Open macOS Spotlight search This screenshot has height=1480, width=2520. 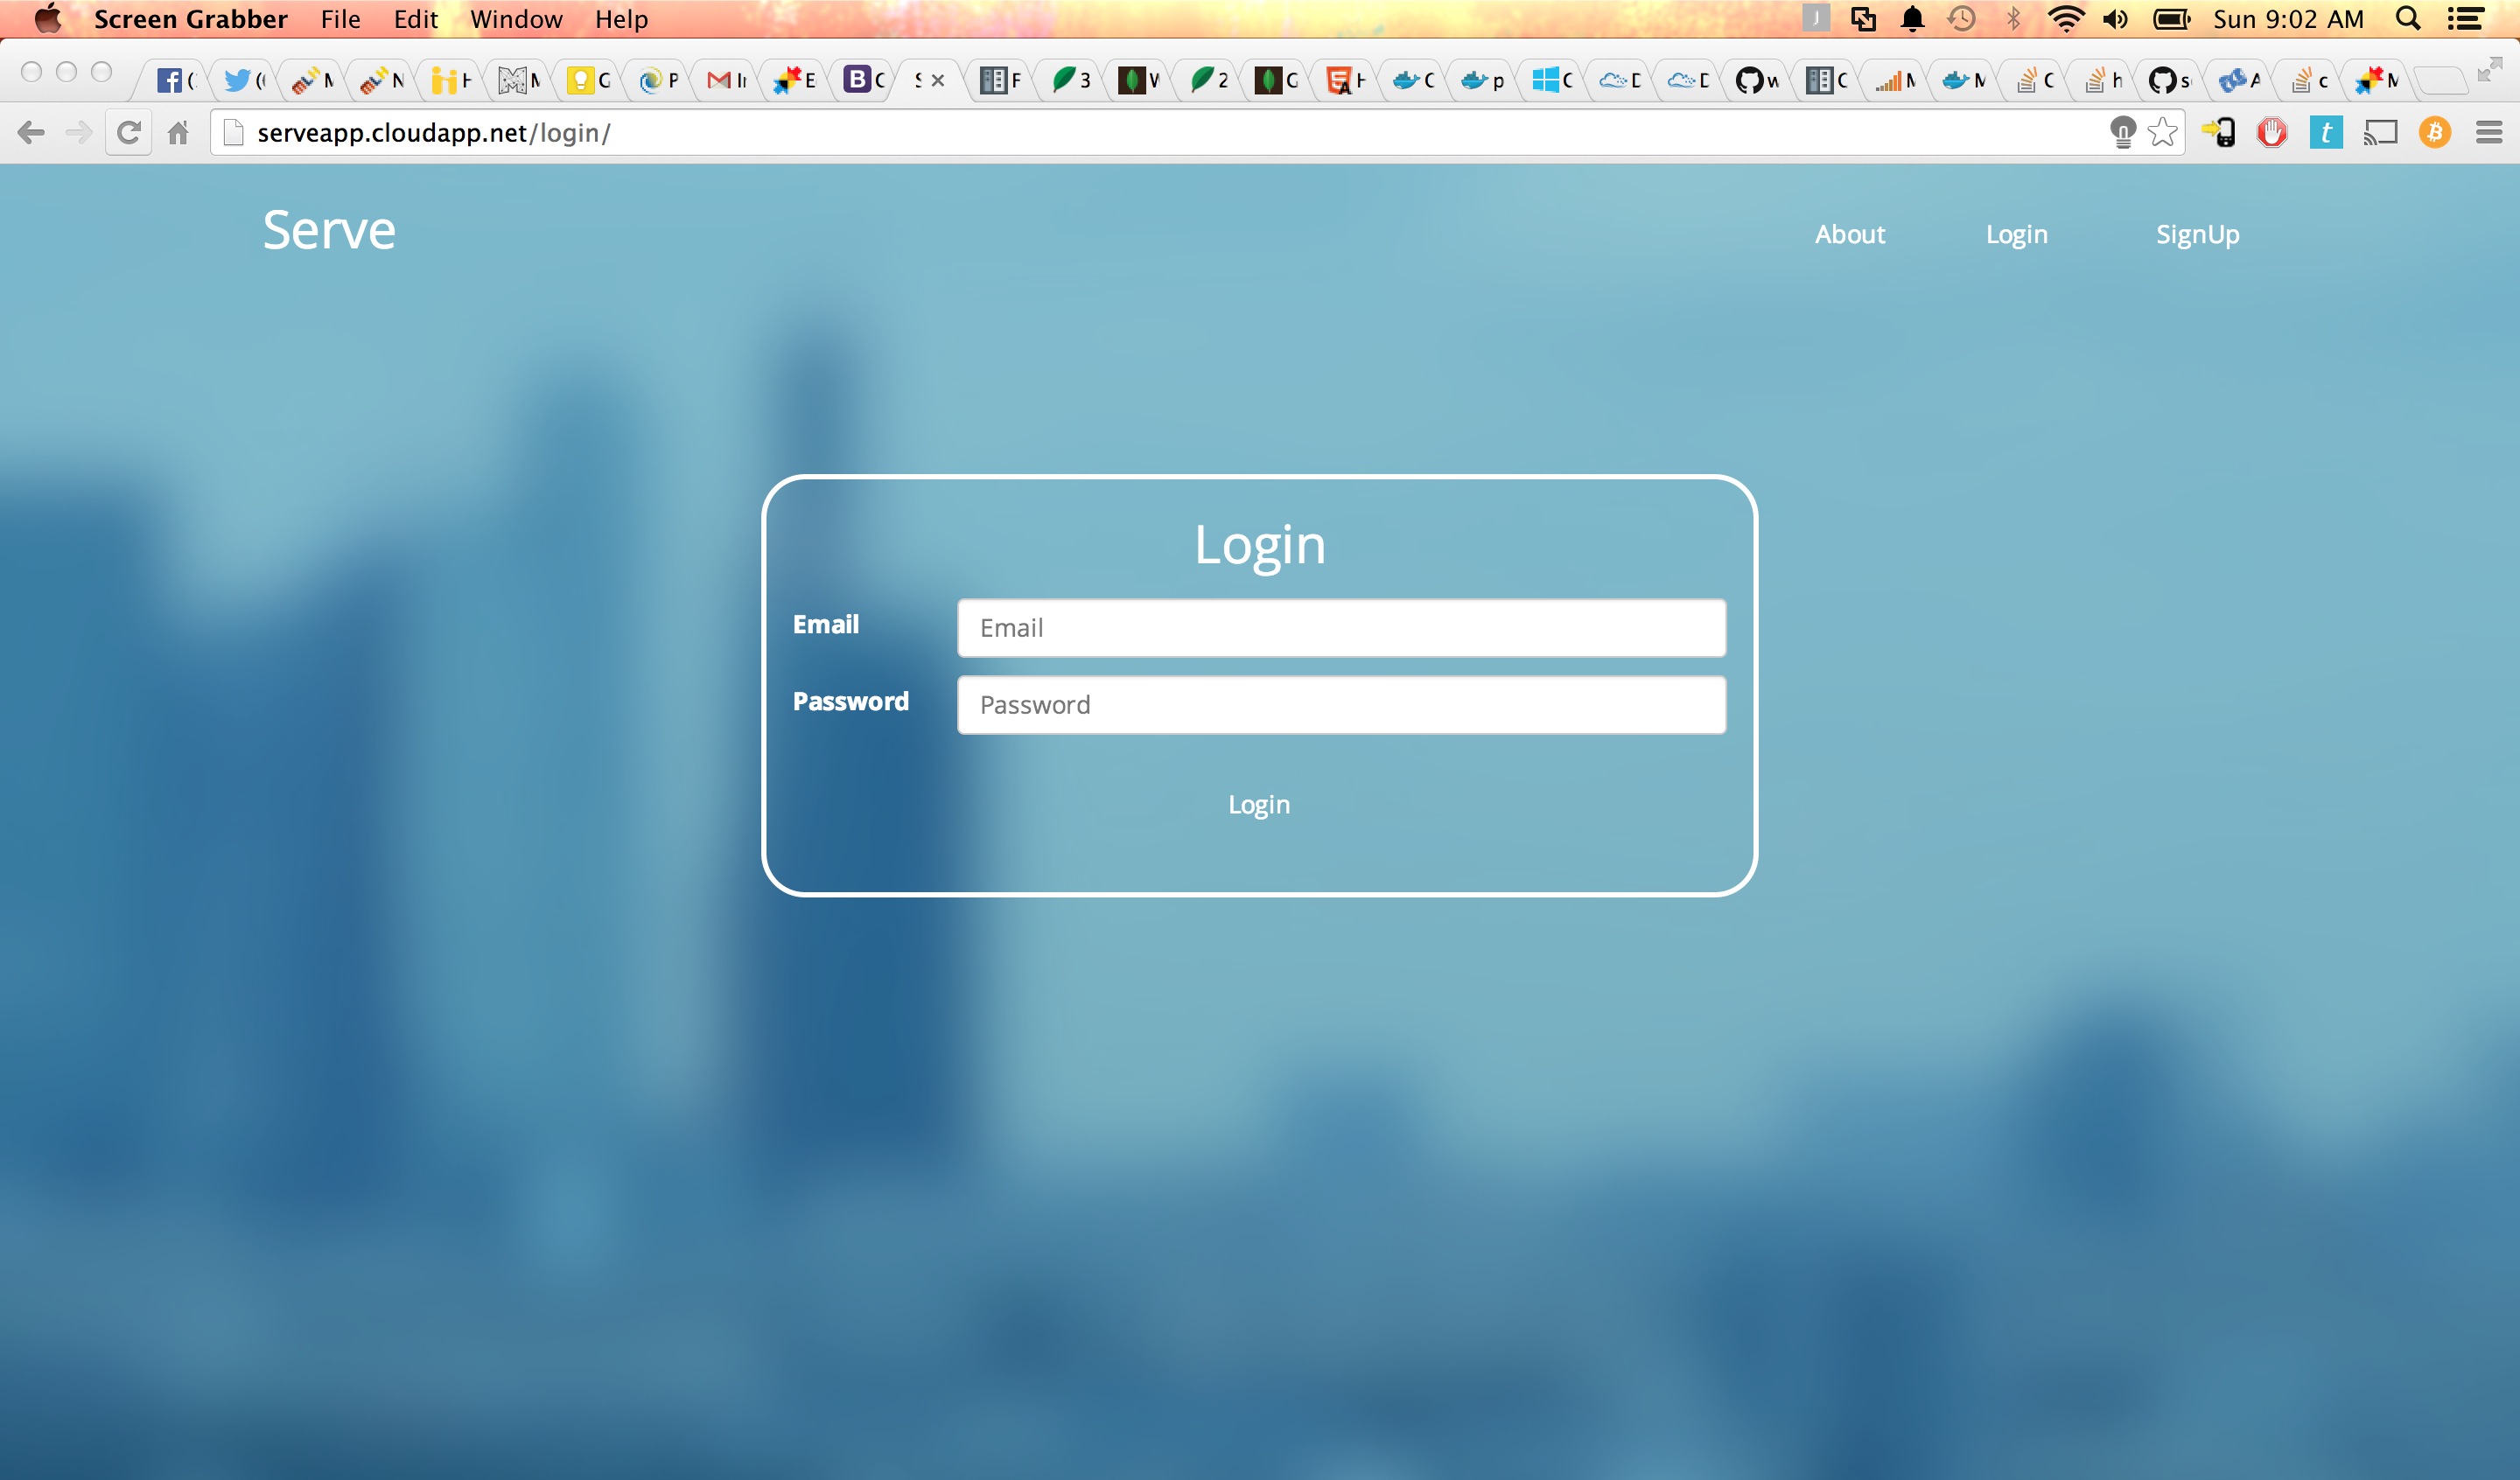2408,19
